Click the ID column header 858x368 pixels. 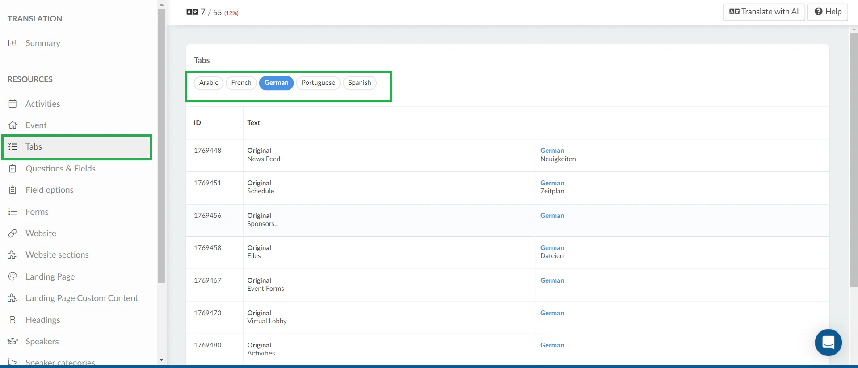click(197, 123)
